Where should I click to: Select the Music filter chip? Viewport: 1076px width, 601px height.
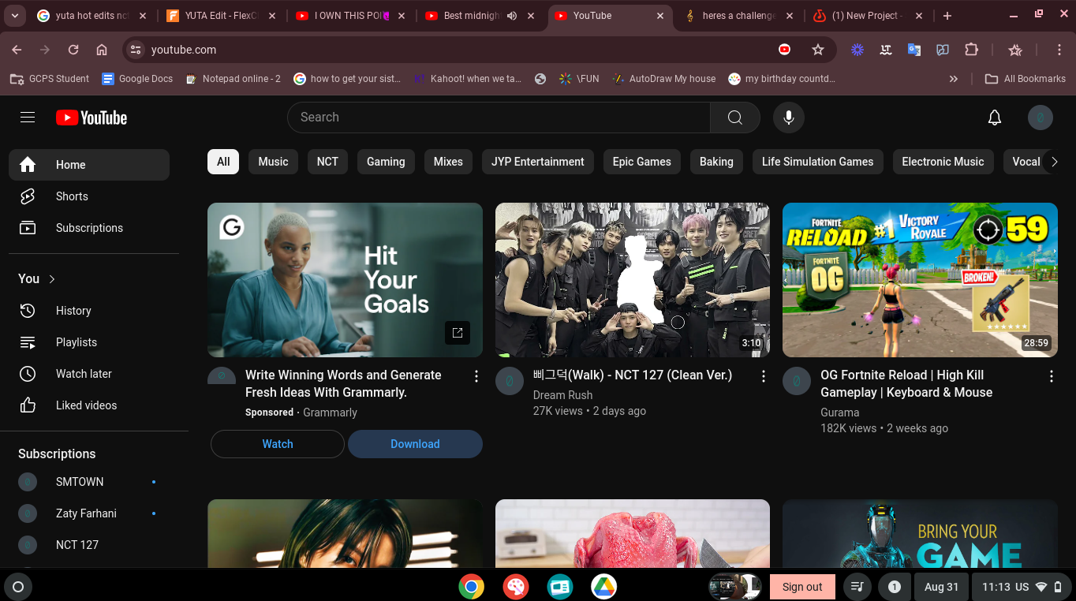tap(273, 162)
